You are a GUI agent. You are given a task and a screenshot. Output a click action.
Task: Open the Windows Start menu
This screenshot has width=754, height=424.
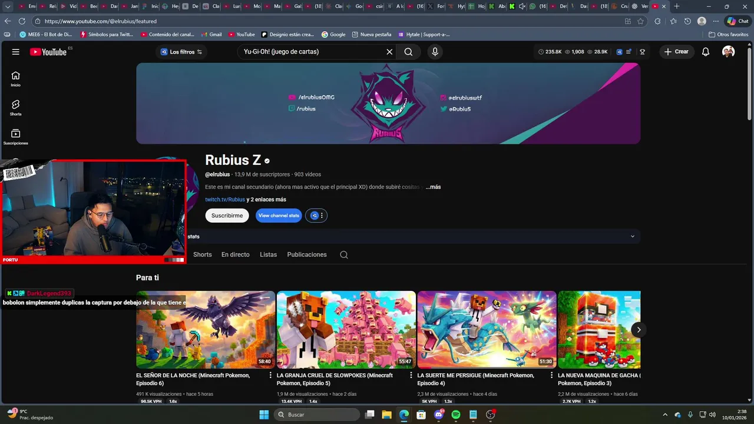tap(264, 415)
